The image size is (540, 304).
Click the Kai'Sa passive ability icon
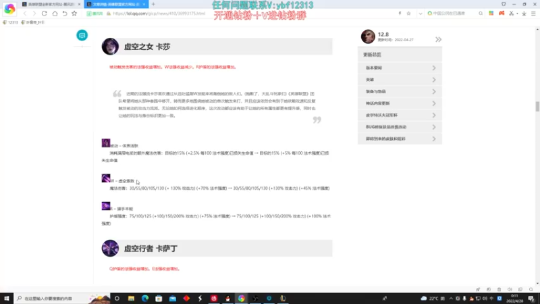[106, 143]
